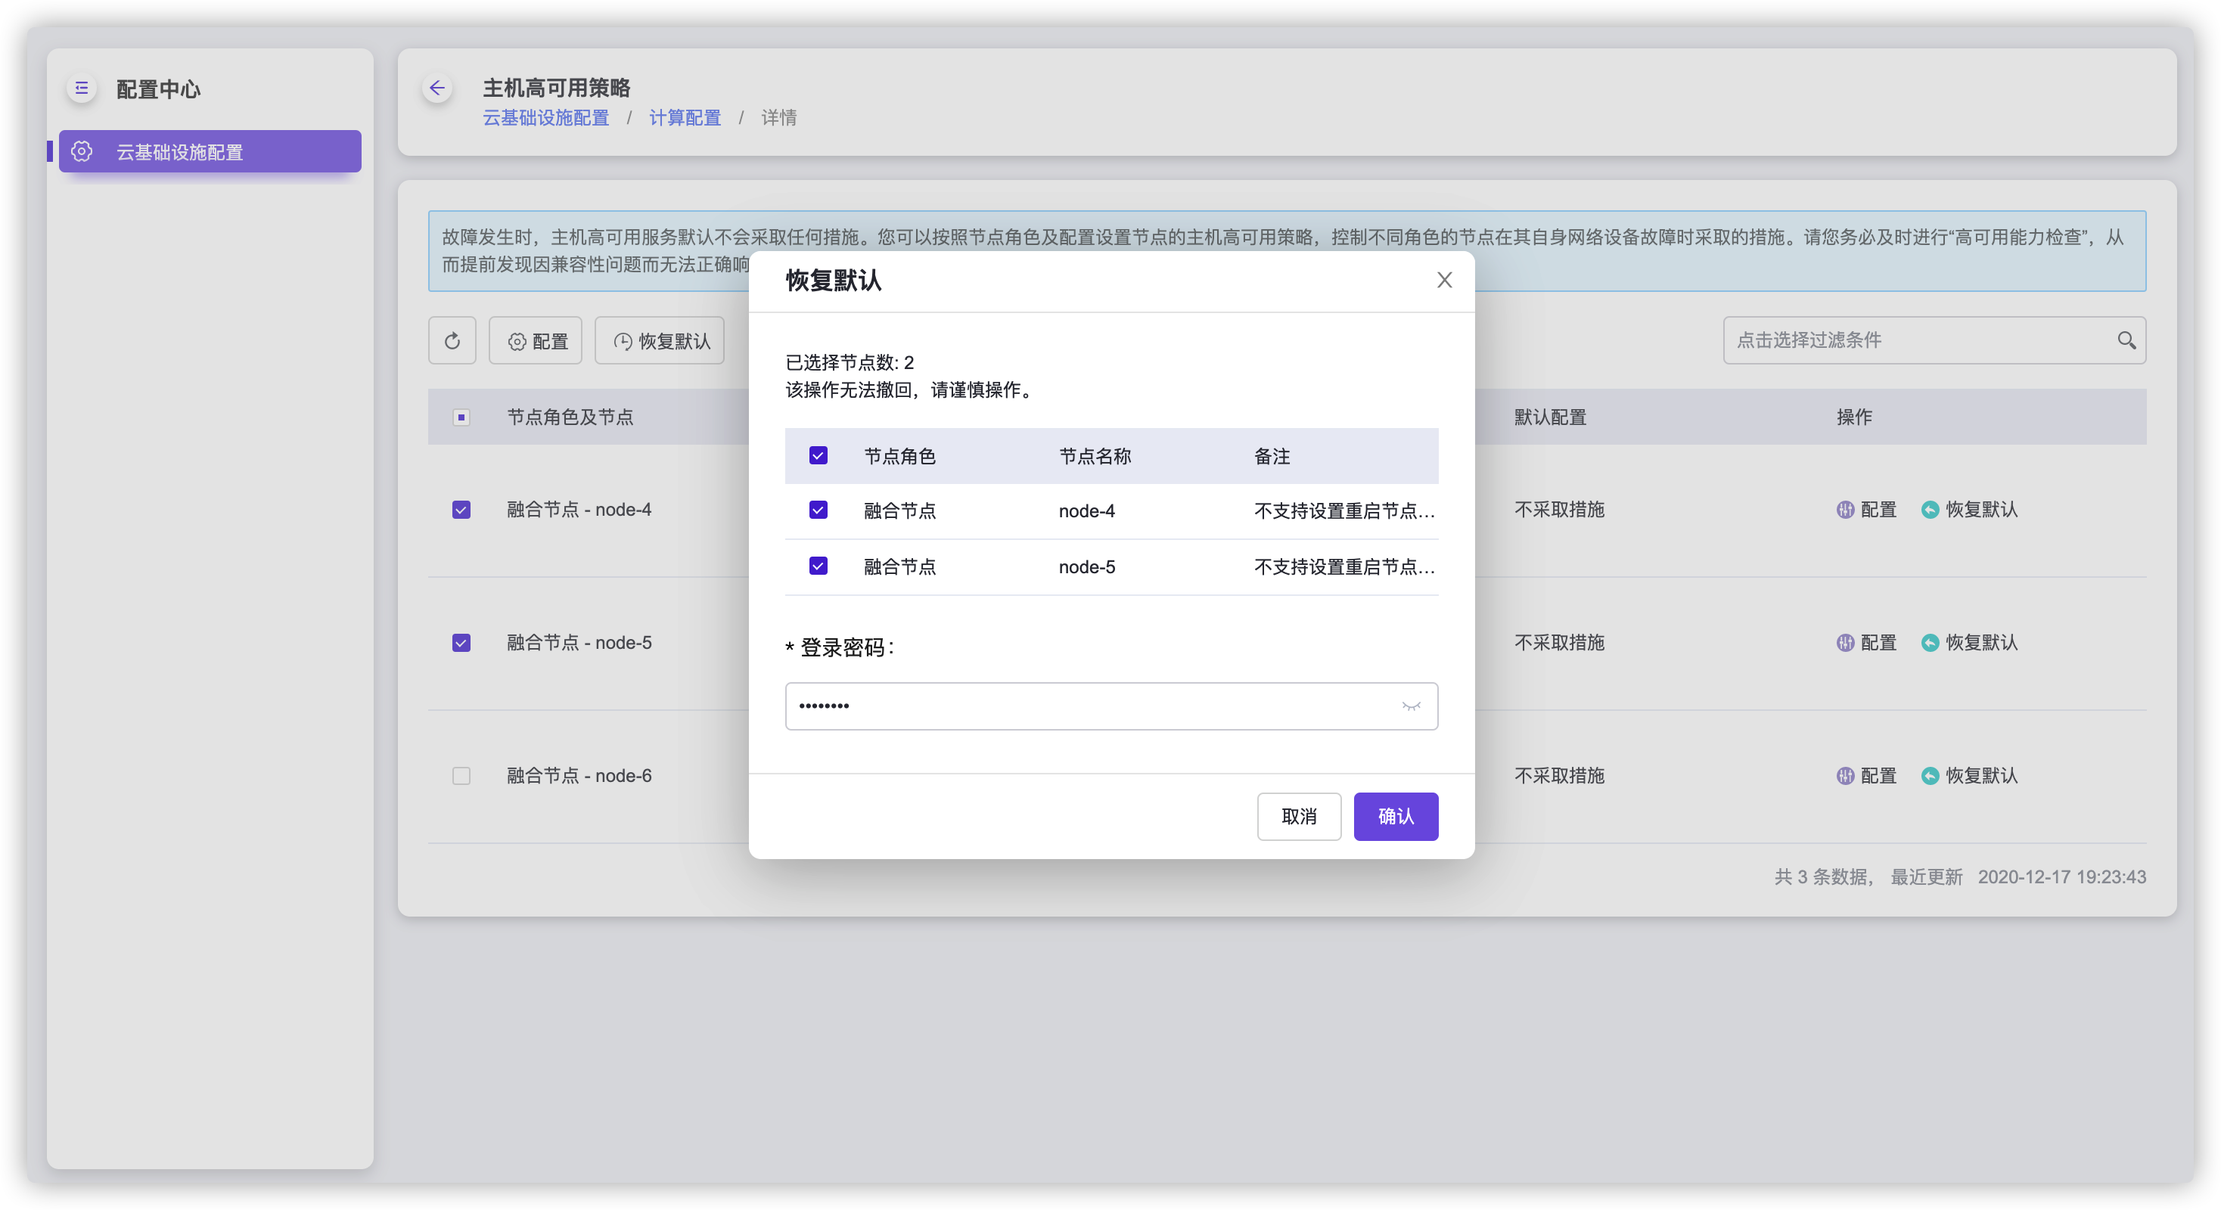Click 配置 icon in node-4 row

1844,510
